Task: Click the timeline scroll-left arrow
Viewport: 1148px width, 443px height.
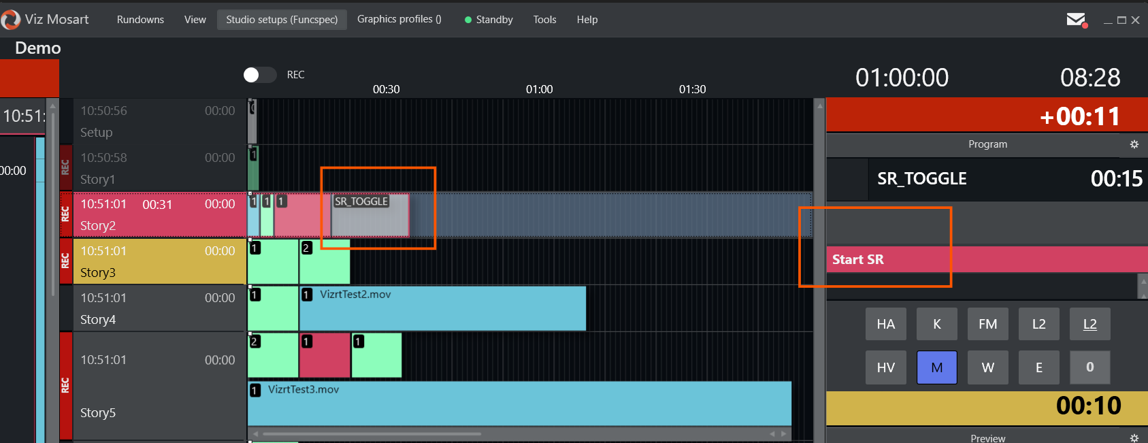Action: pyautogui.click(x=256, y=433)
